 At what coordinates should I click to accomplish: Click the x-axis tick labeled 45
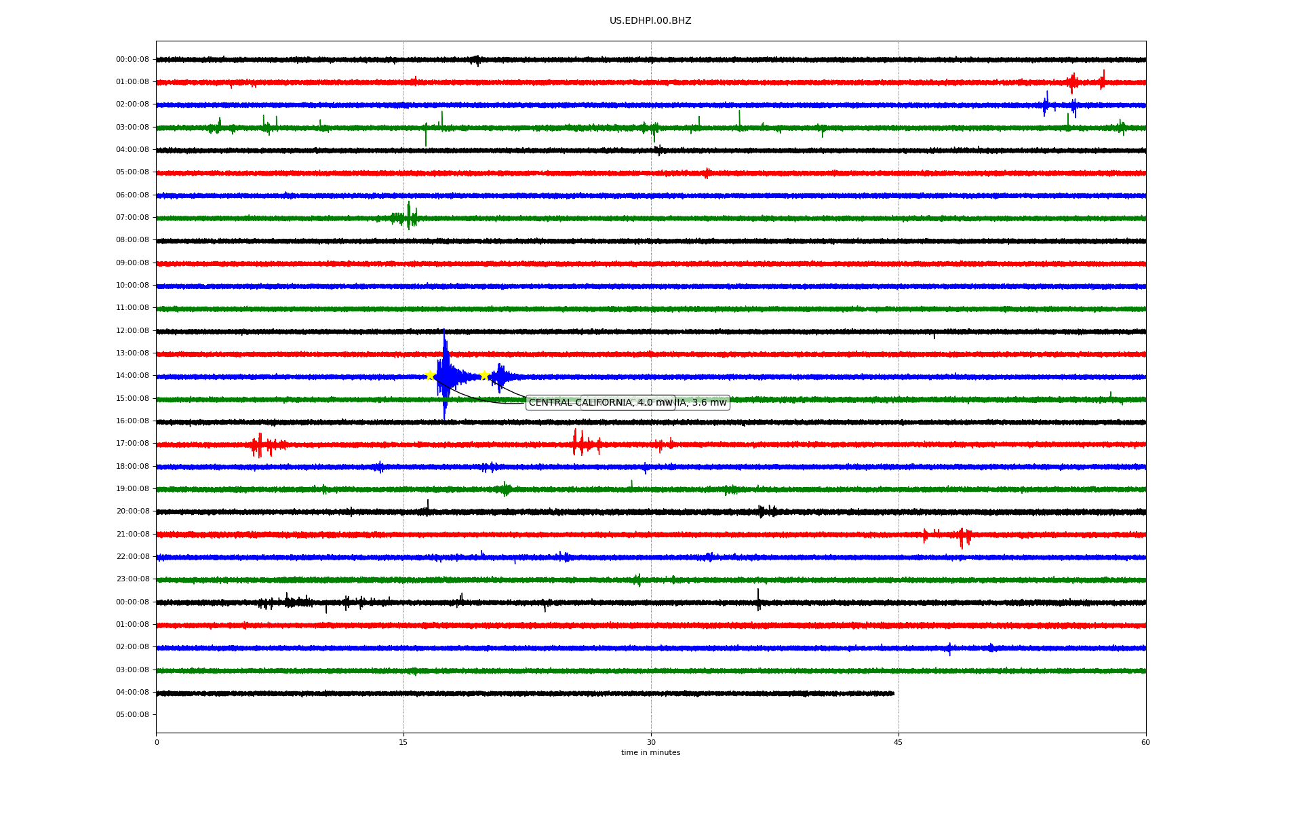[899, 742]
